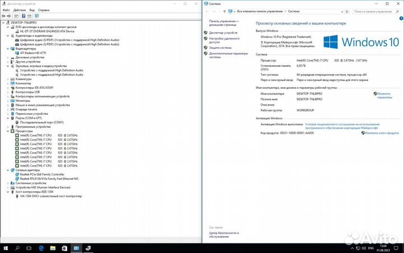Open Microsoft Store from the taskbar

coord(65,249)
